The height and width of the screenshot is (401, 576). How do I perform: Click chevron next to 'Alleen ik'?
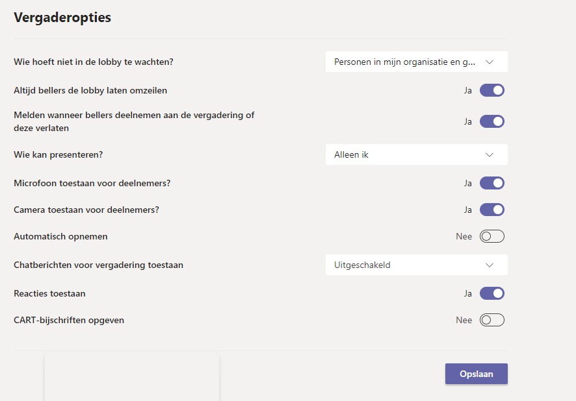tap(490, 154)
